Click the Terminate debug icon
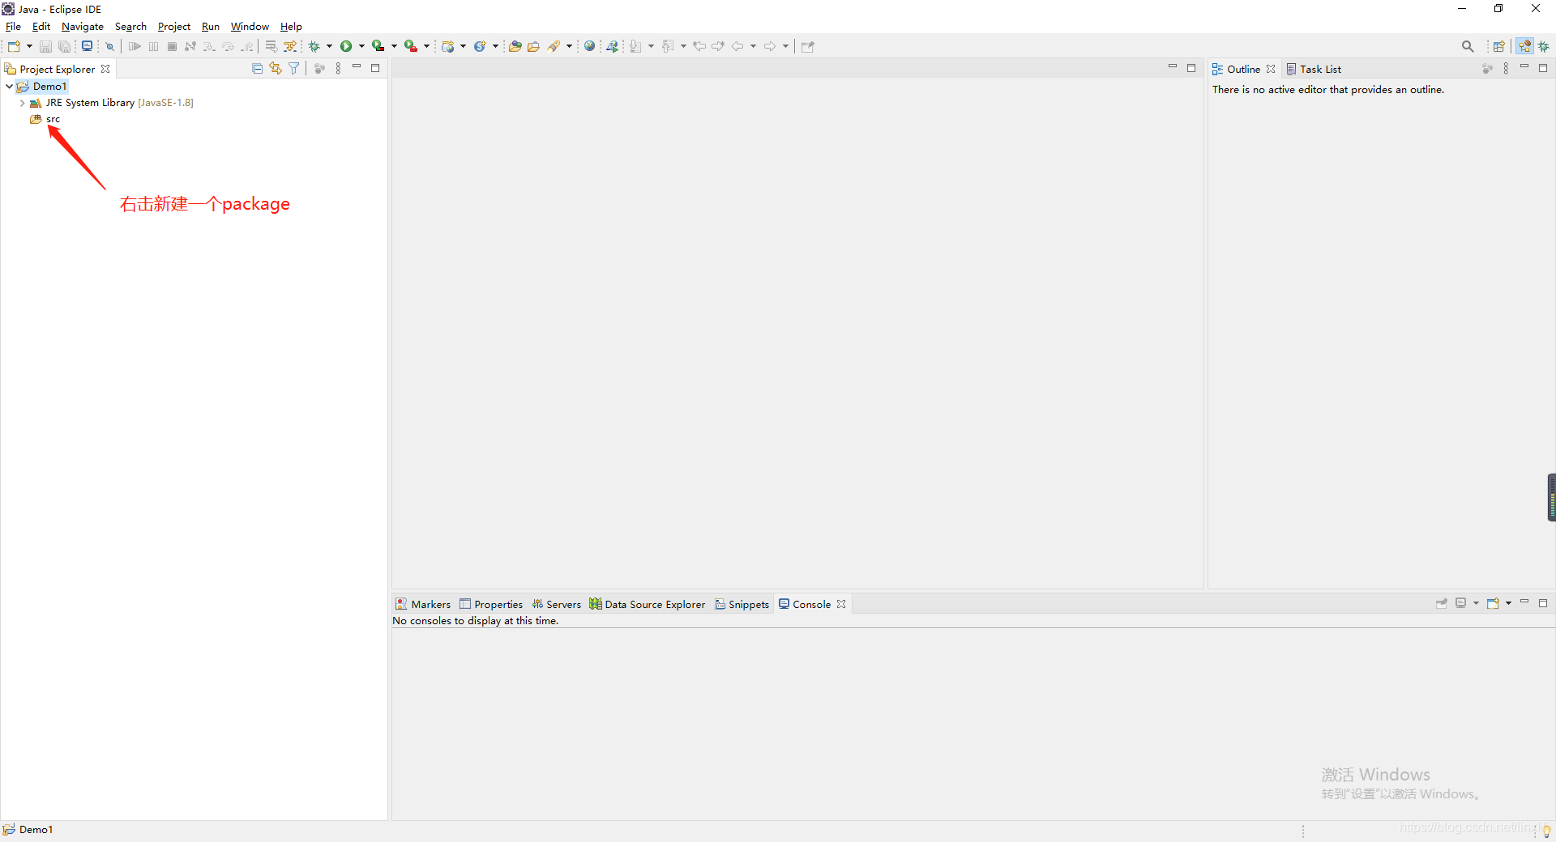The height and width of the screenshot is (842, 1556). (x=172, y=46)
